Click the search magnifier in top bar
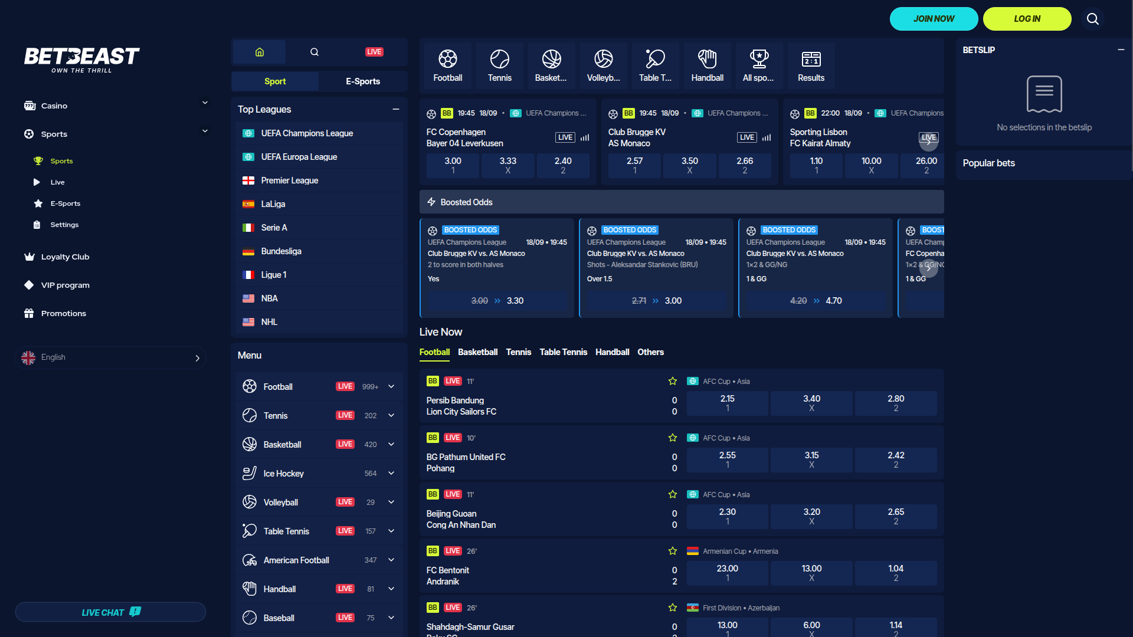The height and width of the screenshot is (637, 1133). [1092, 19]
